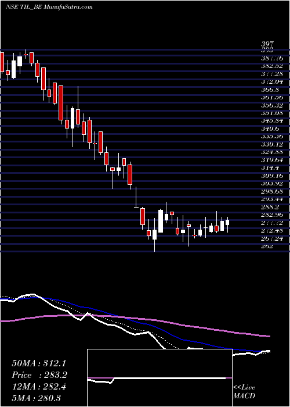The height and width of the screenshot is (407, 290).
Task: Click the 319.64 price axis label
Action: click(x=271, y=160)
